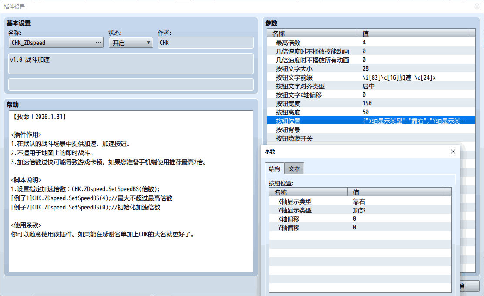The width and height of the screenshot is (484, 296).
Task: Select the 按钮宽度 parameter
Action: click(x=371, y=103)
